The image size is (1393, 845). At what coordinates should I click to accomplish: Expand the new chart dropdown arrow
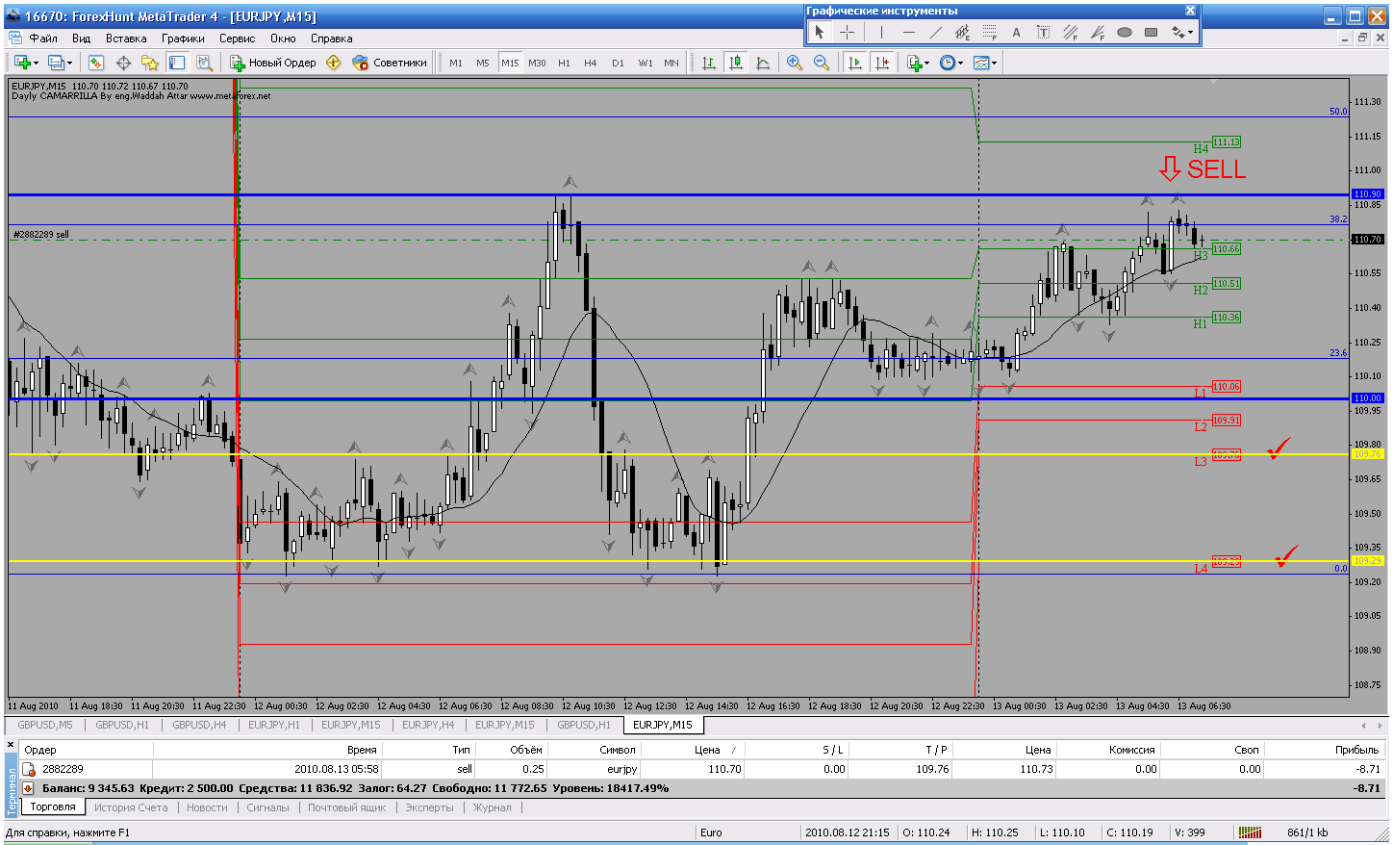[37, 64]
